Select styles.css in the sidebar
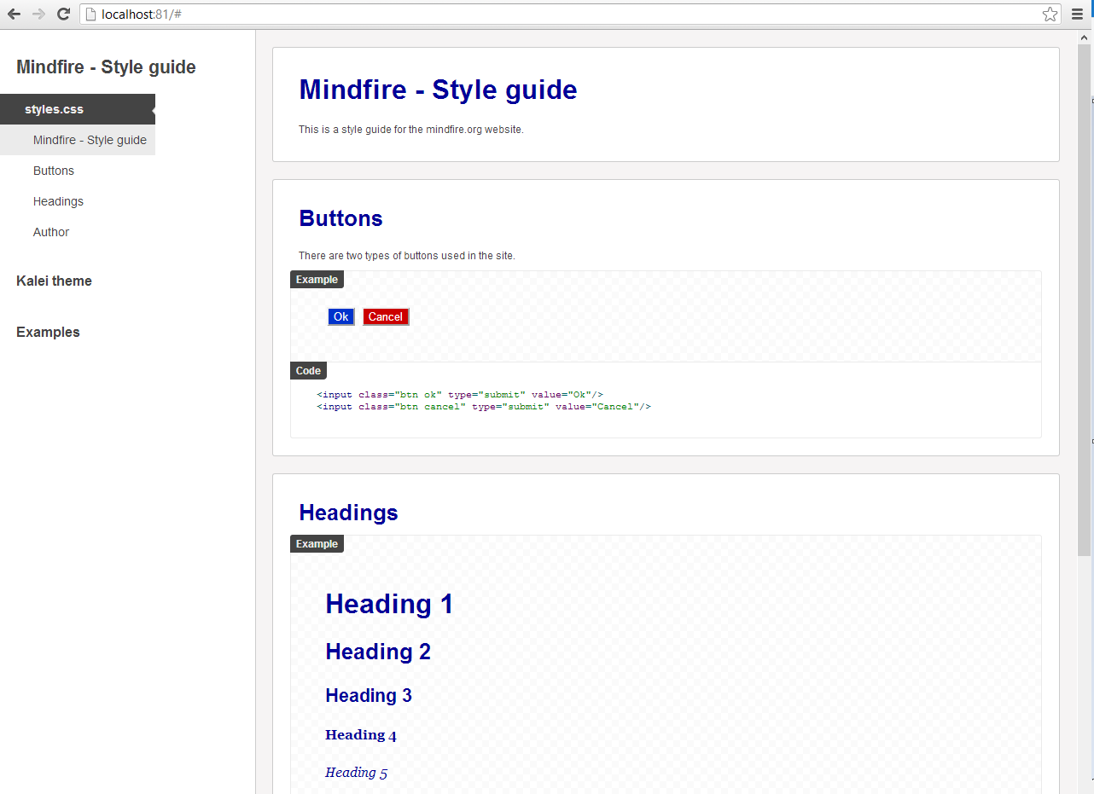 tap(55, 109)
